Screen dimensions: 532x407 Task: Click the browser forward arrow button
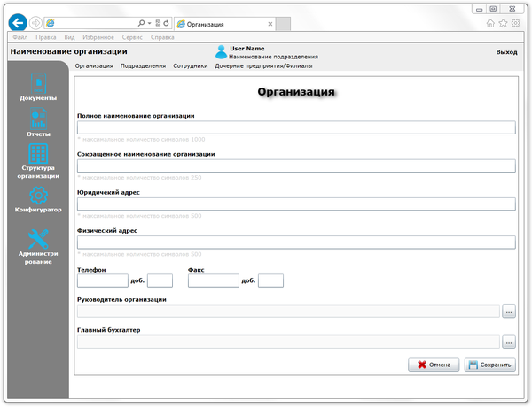35,23
